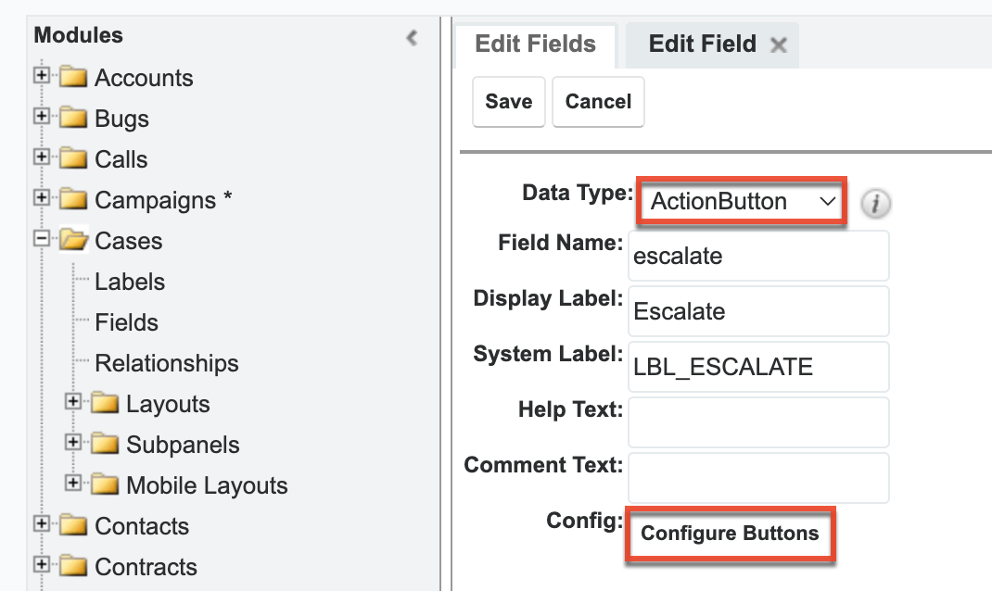Select Fields under the Cases module

[x=129, y=322]
